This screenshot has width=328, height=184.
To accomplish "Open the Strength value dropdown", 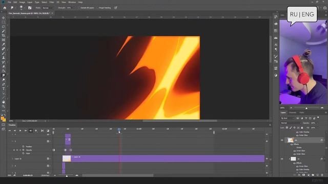I will [x=74, y=8].
